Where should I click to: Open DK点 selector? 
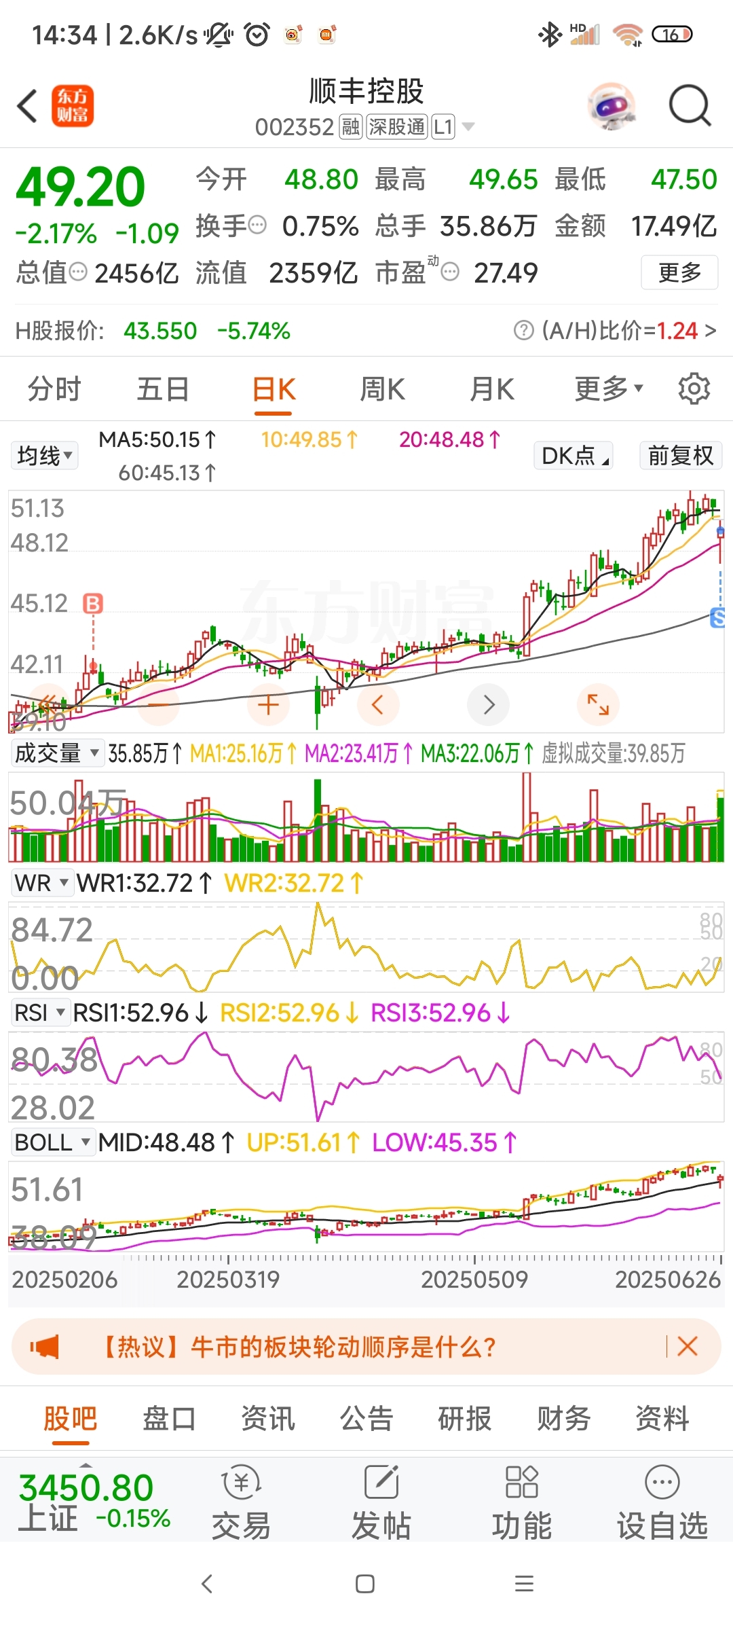(x=574, y=456)
